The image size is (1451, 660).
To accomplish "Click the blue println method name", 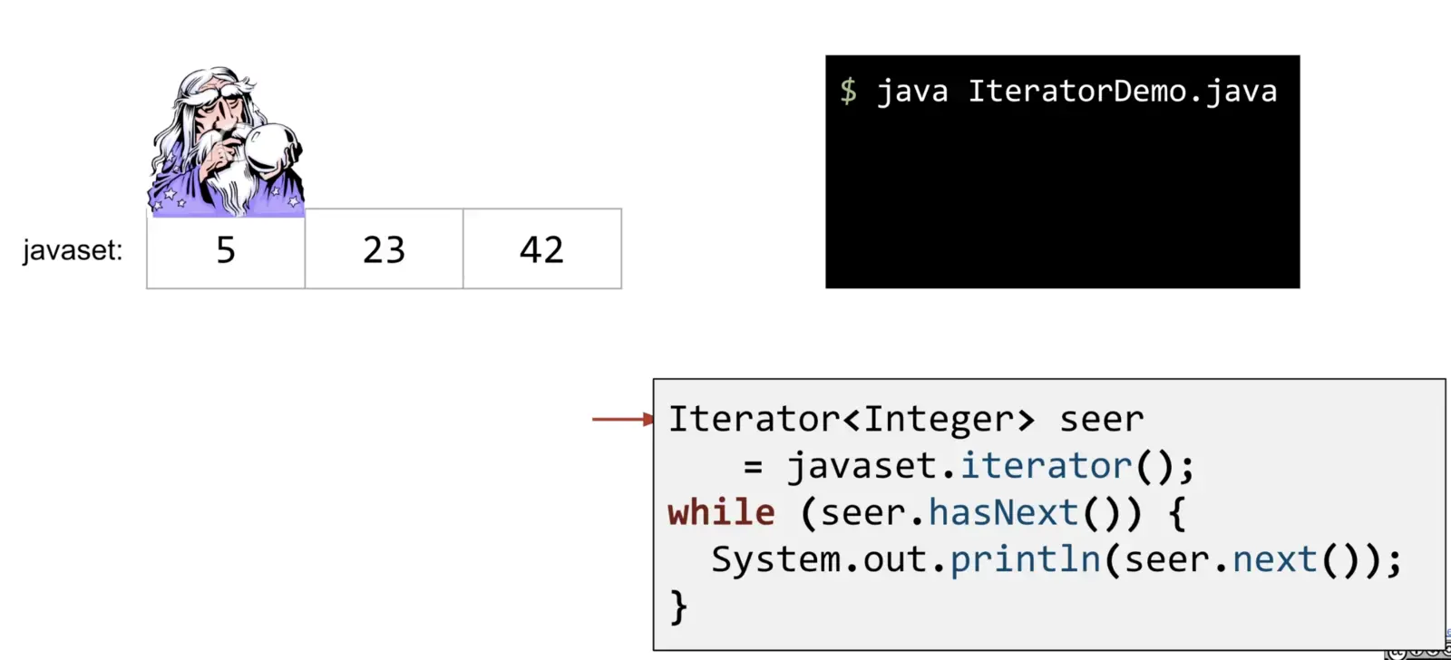I will 1026,560.
